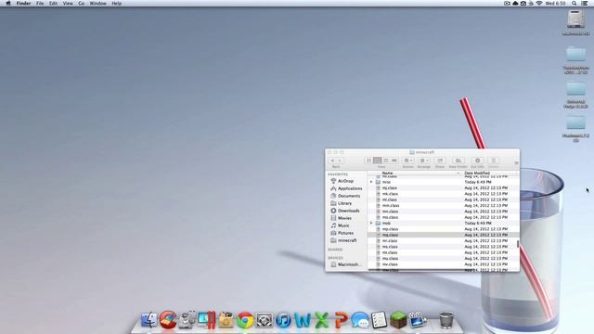The width and height of the screenshot is (594, 334).
Task: Go back in the Finder window
Action: point(332,161)
